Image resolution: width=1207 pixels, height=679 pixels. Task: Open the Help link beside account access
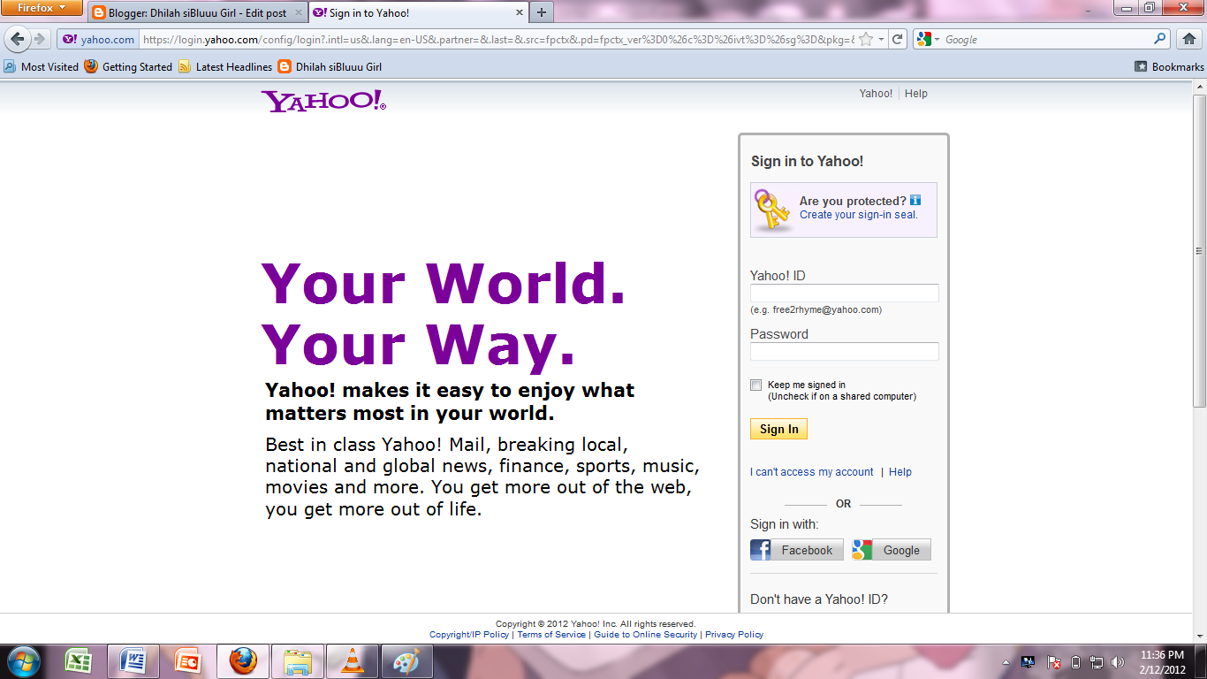[900, 472]
